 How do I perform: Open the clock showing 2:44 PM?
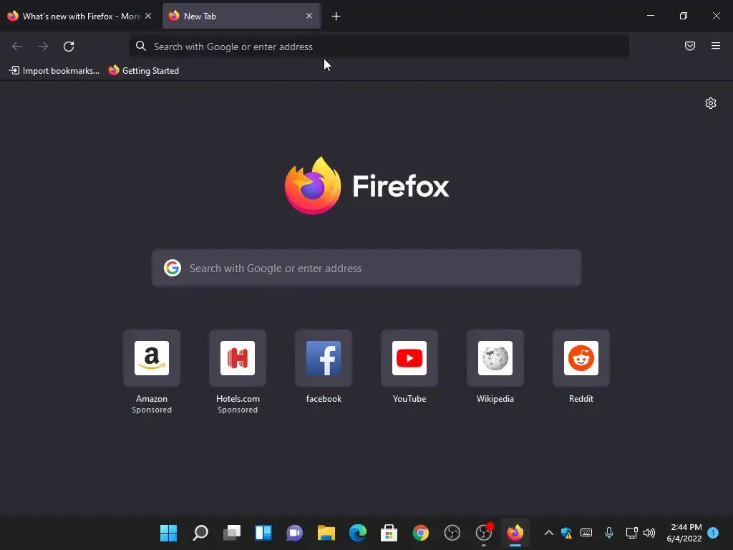point(684,533)
